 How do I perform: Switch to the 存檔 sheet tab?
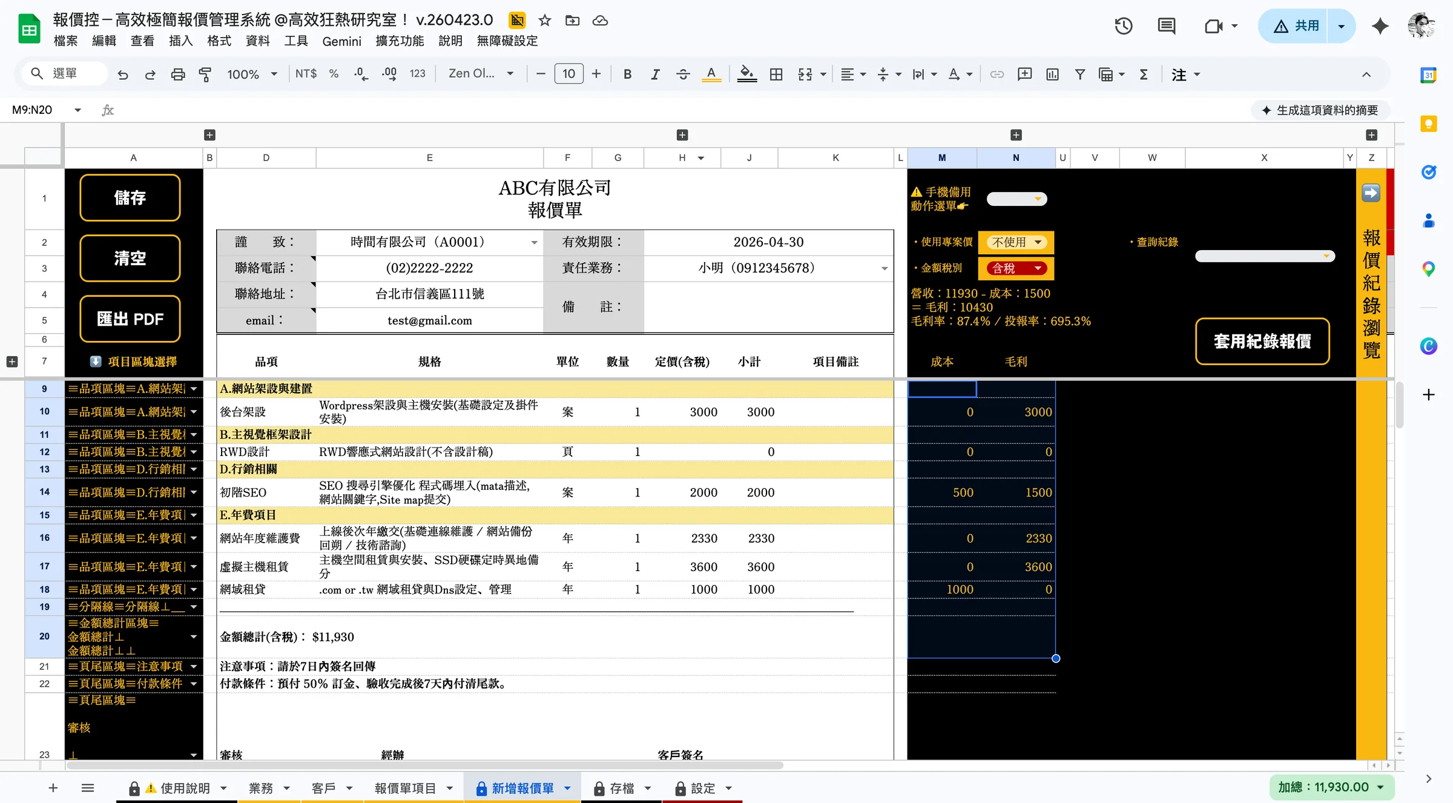point(622,788)
